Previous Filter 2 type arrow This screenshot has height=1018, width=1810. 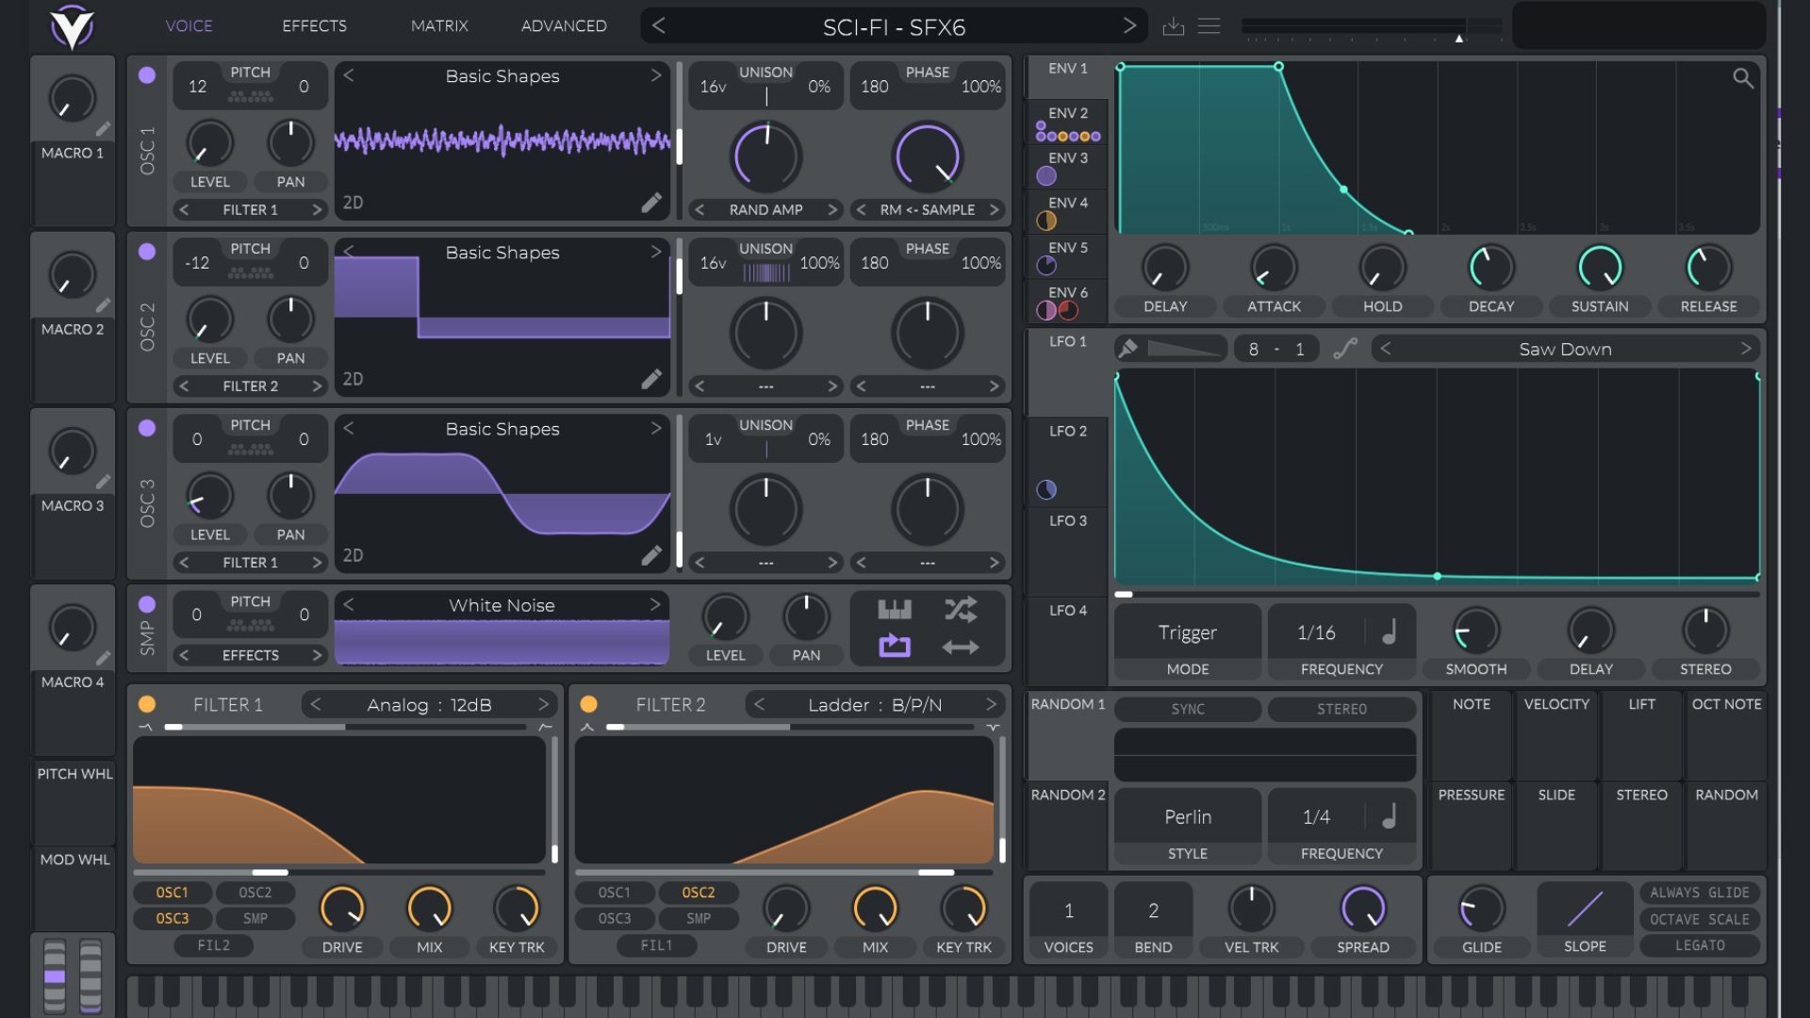pos(759,704)
